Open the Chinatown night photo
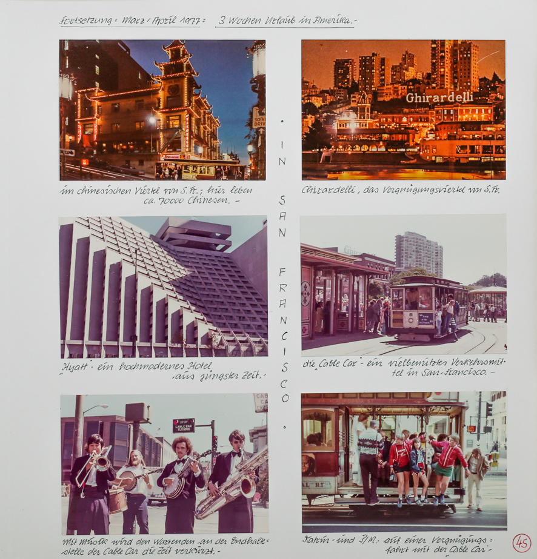Image resolution: width=537 pixels, height=559 pixels. 162,110
